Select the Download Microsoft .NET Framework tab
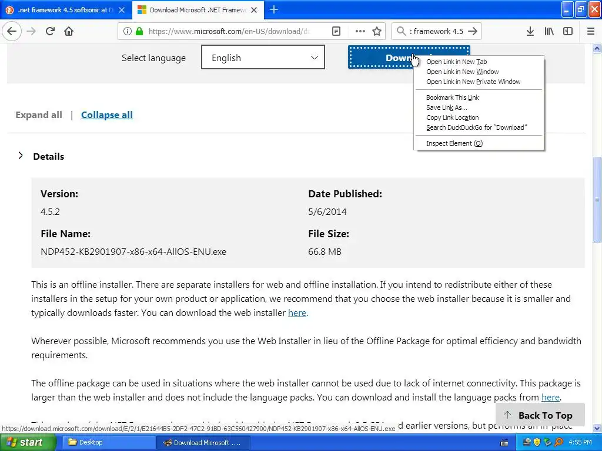Viewport: 602px width, 451px height. pyautogui.click(x=198, y=10)
